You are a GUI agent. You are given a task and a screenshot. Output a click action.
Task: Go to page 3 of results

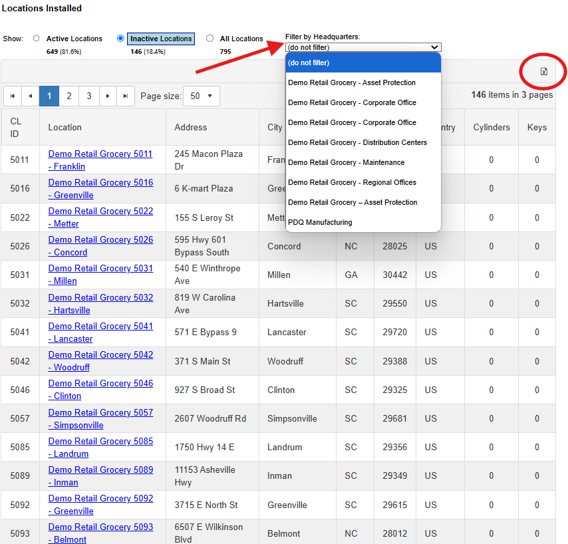[88, 96]
